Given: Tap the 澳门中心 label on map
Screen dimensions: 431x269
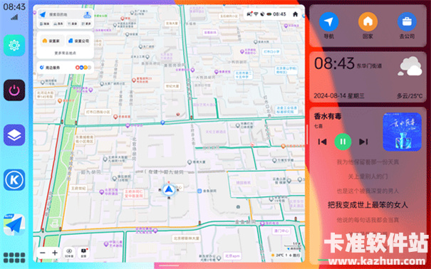Looking at the screenshot, I should click(x=281, y=231).
